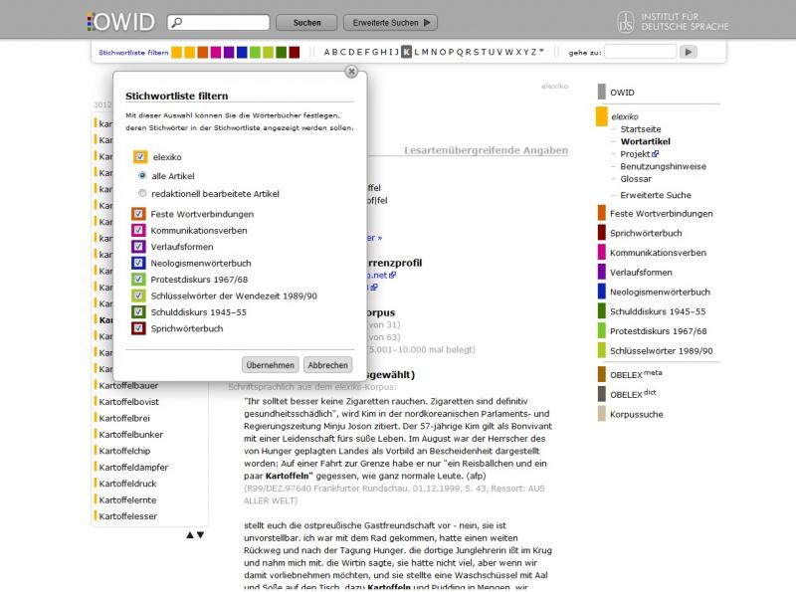Open Glossar in the sidebar
The image size is (796, 592).
(x=636, y=179)
